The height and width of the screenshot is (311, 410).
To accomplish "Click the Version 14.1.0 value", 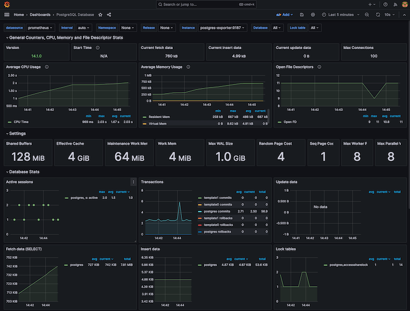I will pyautogui.click(x=36, y=56).
